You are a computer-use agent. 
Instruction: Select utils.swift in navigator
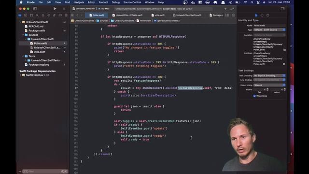click(x=40, y=52)
